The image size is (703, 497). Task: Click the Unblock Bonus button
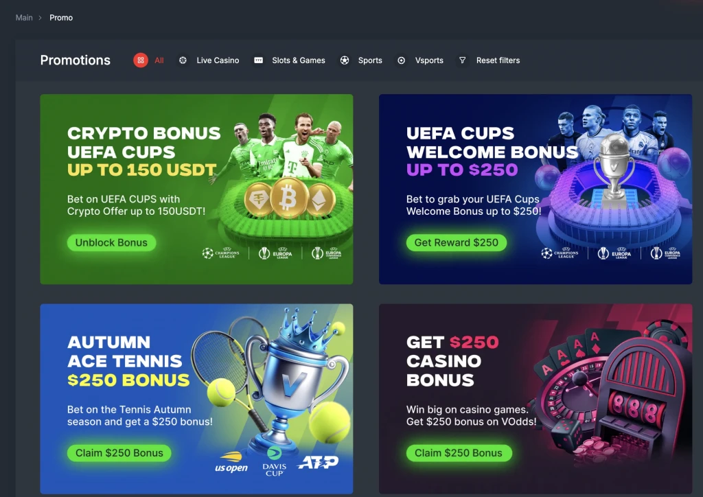111,242
